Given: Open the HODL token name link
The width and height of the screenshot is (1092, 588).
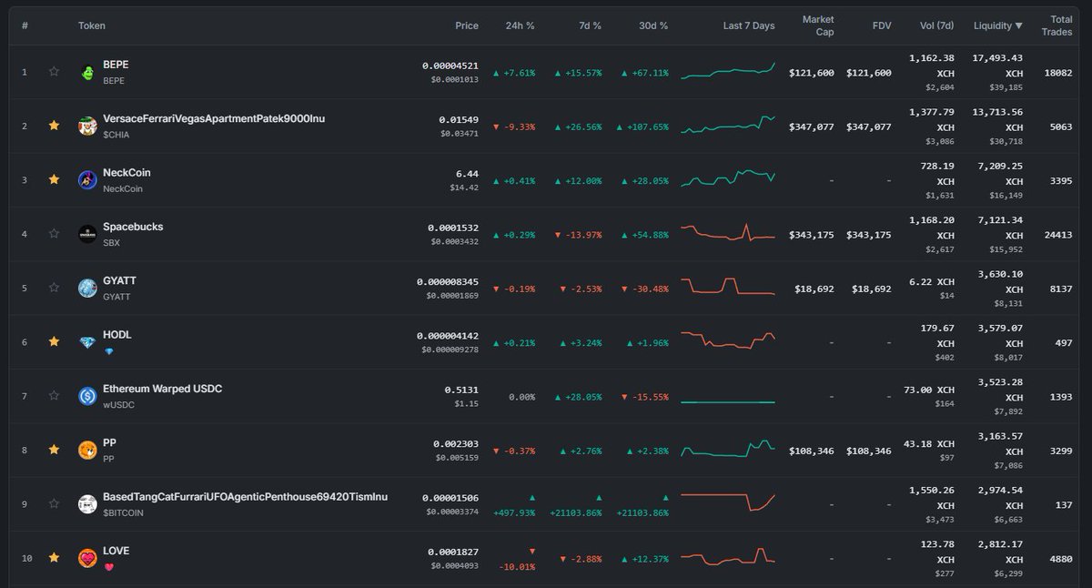Looking at the screenshot, I should coord(117,334).
